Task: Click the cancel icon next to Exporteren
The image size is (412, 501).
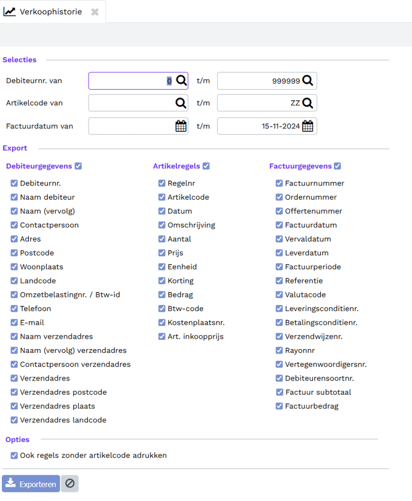Action: click(69, 484)
